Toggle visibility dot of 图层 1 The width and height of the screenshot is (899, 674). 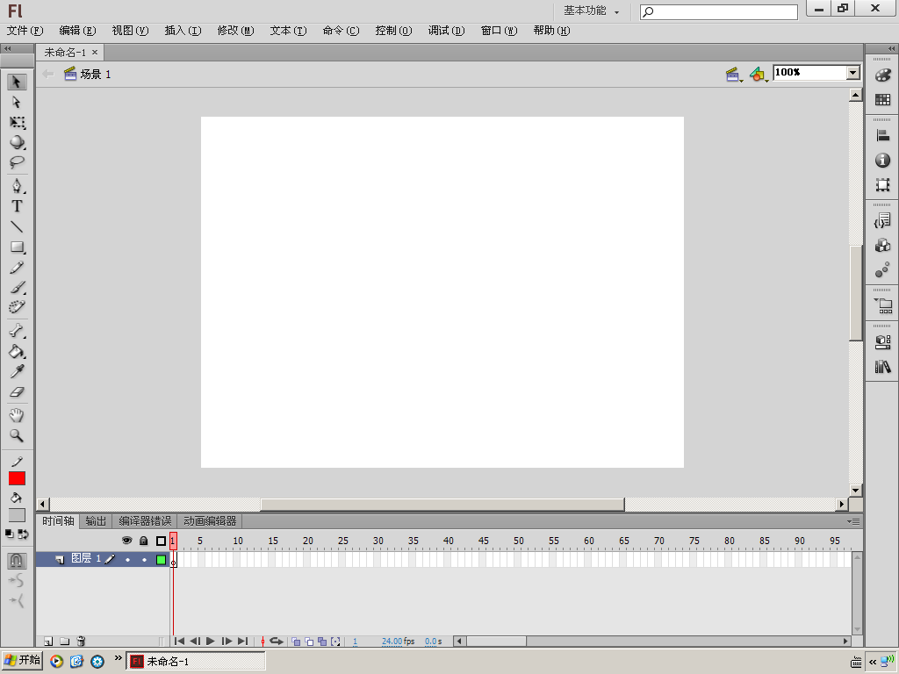(x=127, y=560)
